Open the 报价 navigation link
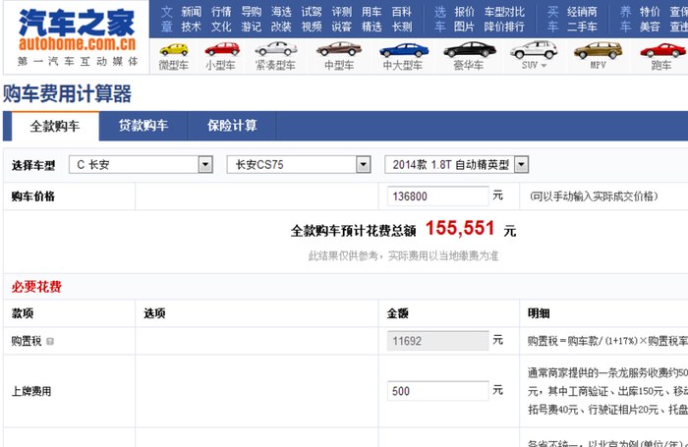The width and height of the screenshot is (688, 447). (464, 12)
